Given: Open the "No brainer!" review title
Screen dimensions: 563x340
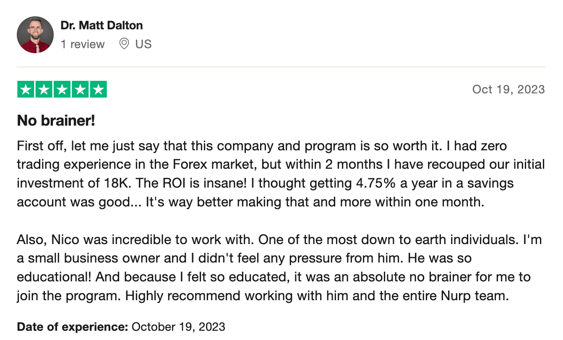Looking at the screenshot, I should coord(56,121).
